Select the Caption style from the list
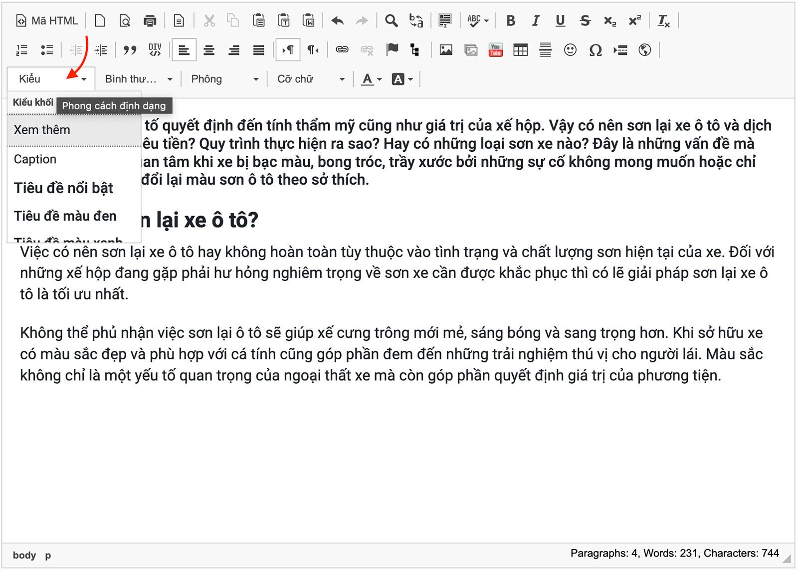This screenshot has width=798, height=571. (x=35, y=159)
